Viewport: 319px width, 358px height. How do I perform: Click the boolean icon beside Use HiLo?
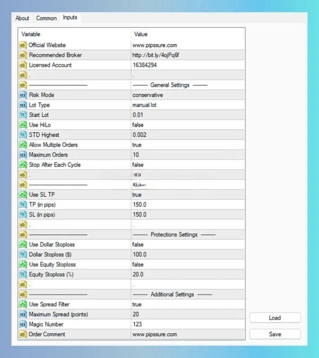pos(23,125)
